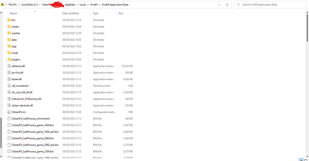This screenshot has height=161, width=309.
Task: Click the CitiLaunch_TLSDummy.dll file icon
Action: coord(9,99)
